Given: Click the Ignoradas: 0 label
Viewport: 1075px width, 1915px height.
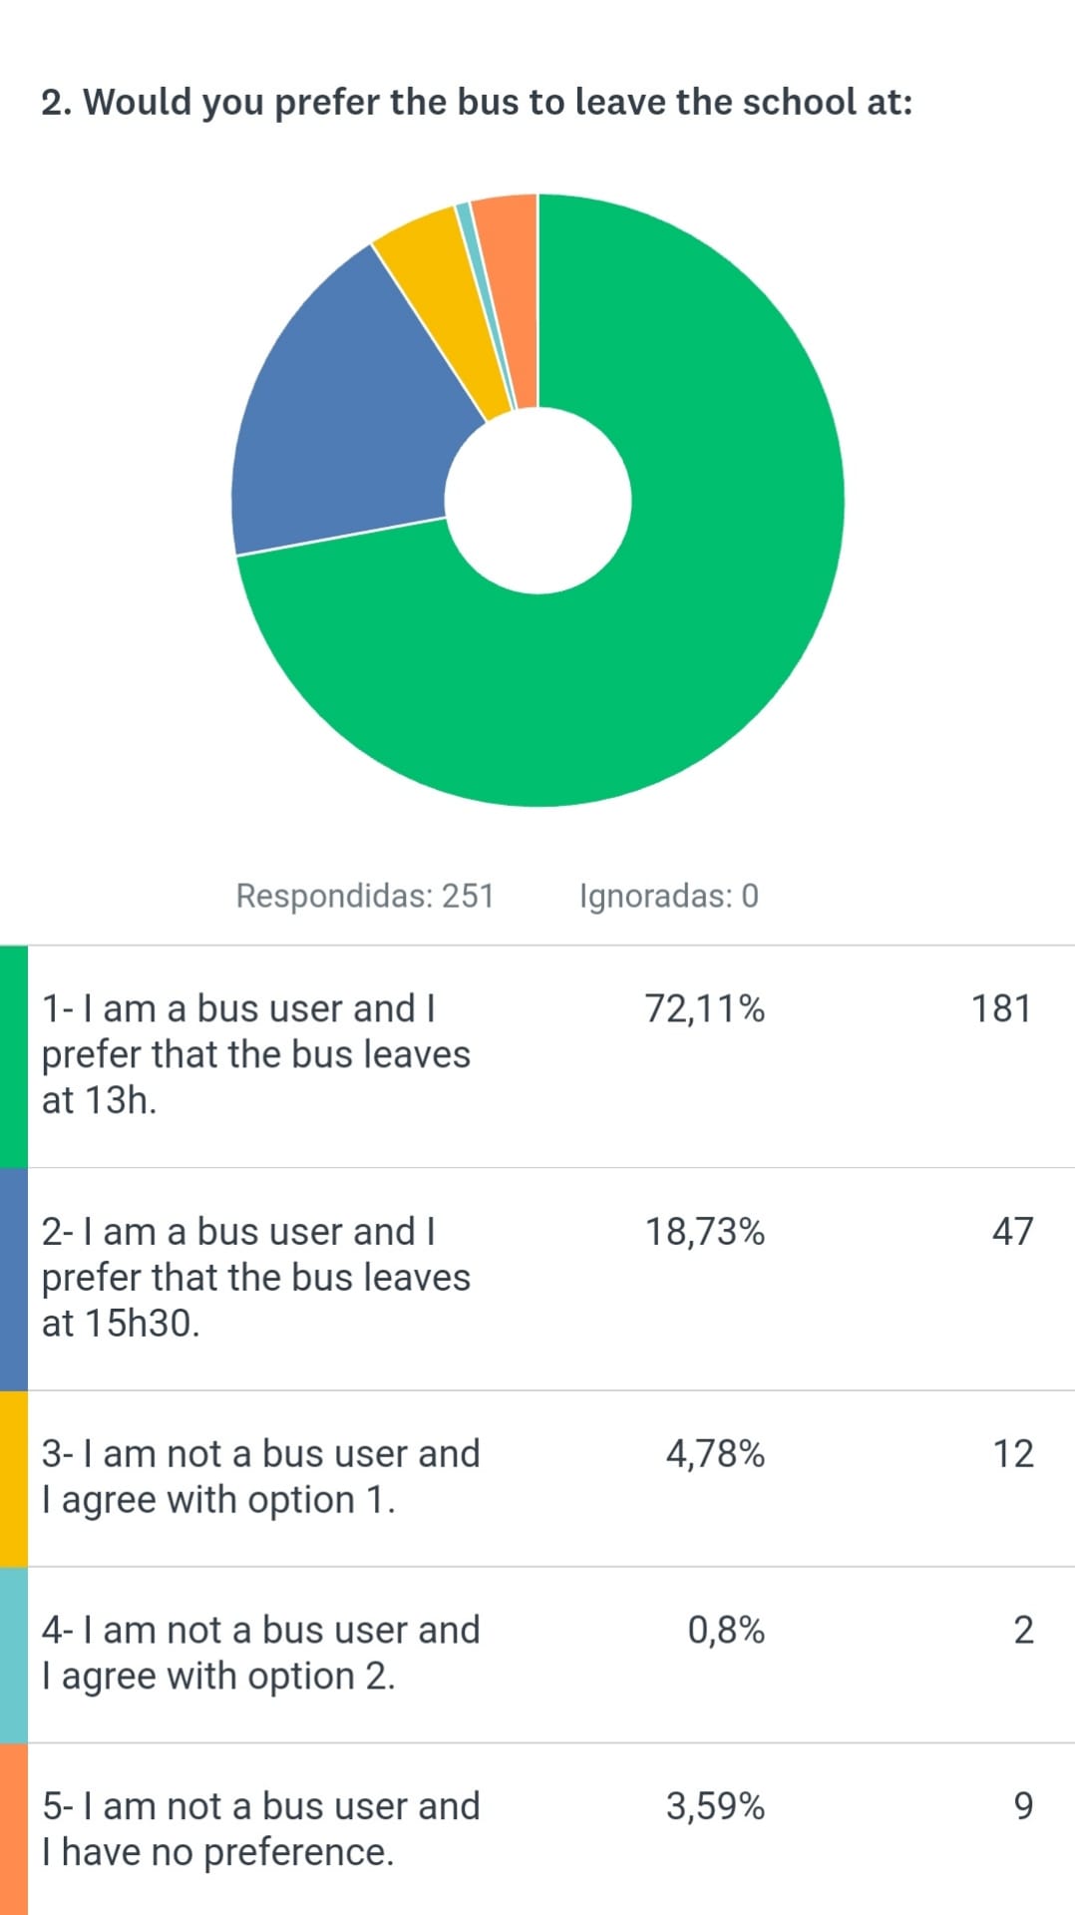Looking at the screenshot, I should [668, 896].
